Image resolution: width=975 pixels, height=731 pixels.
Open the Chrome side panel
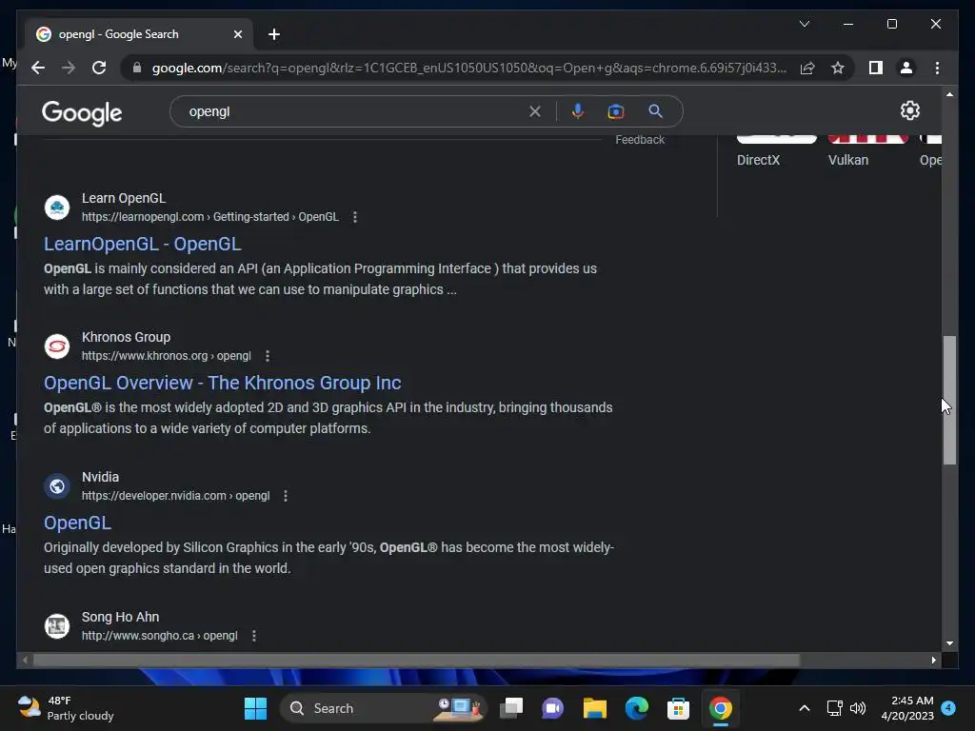click(876, 68)
